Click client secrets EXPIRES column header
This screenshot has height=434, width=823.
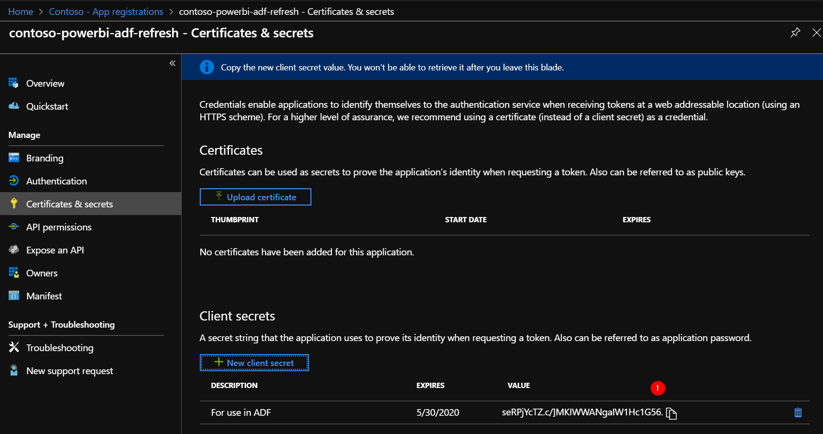point(431,385)
